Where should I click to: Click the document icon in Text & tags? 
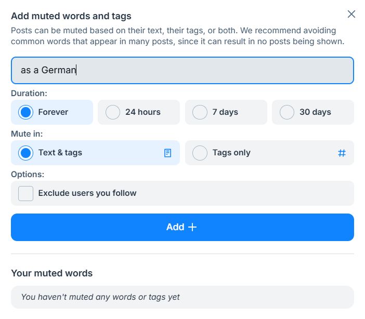tap(167, 153)
